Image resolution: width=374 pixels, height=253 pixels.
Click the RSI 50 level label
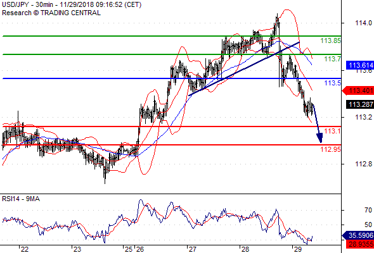pyautogui.click(x=368, y=225)
